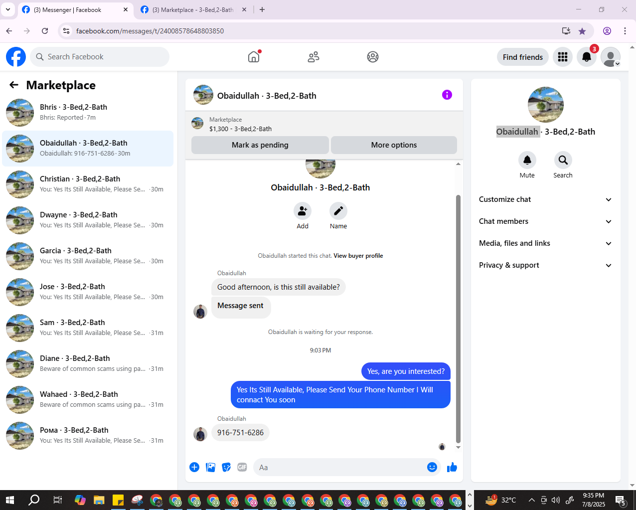Click the listing thumbnail in the right panel
Screen dimensions: 636x510
546,105
